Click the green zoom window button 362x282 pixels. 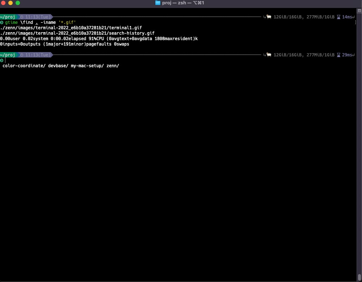point(17,3)
